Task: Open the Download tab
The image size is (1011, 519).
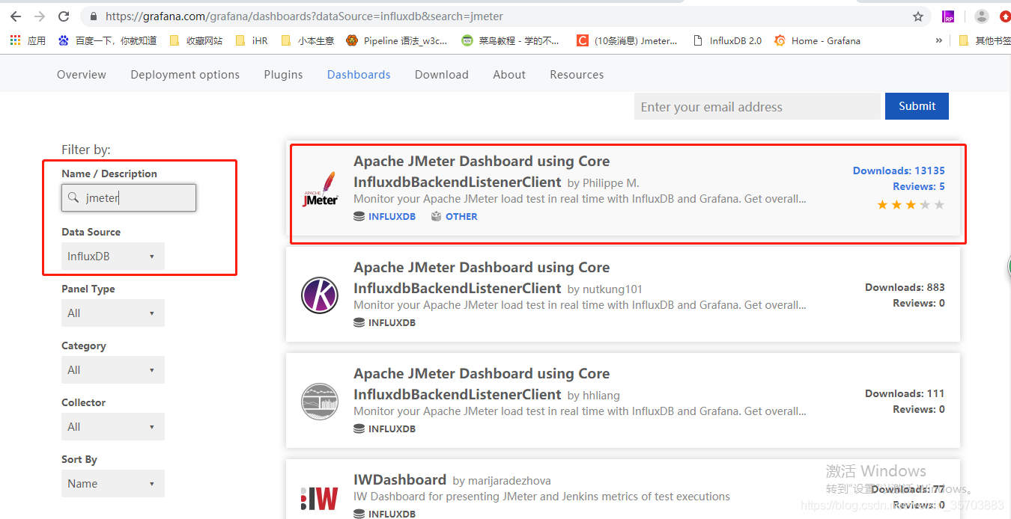Action: click(442, 75)
